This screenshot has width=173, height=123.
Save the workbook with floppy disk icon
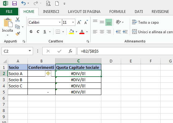pyautogui.click(x=15, y=3)
